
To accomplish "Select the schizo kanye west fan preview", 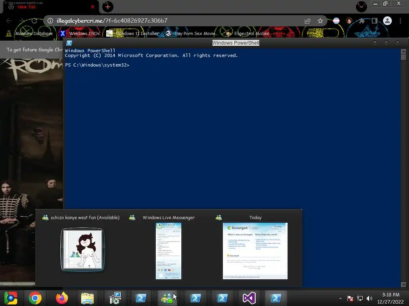I will [83, 250].
